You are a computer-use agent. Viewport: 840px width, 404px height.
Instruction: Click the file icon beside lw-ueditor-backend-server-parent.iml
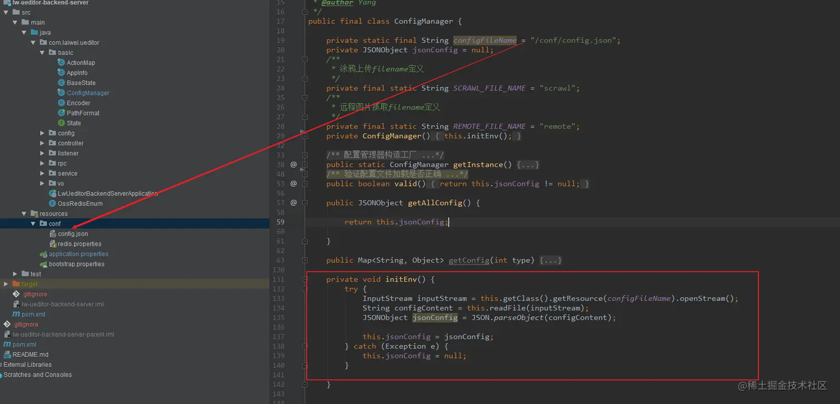[7, 335]
